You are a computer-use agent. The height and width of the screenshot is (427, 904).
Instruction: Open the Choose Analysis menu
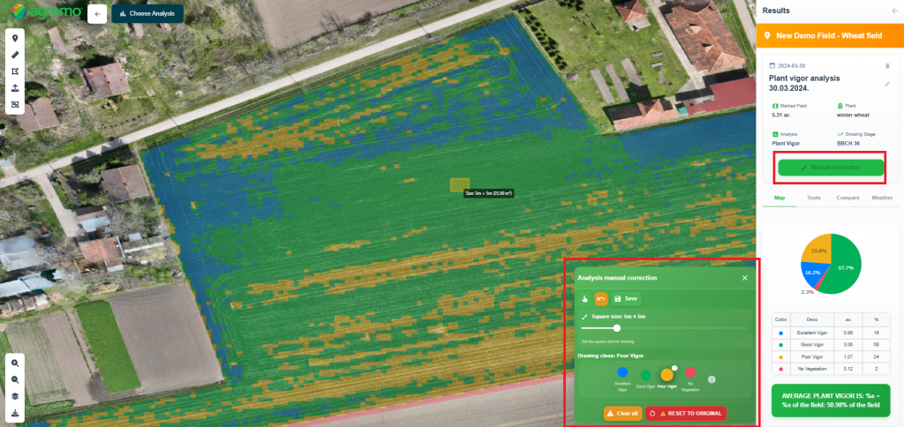tap(147, 14)
